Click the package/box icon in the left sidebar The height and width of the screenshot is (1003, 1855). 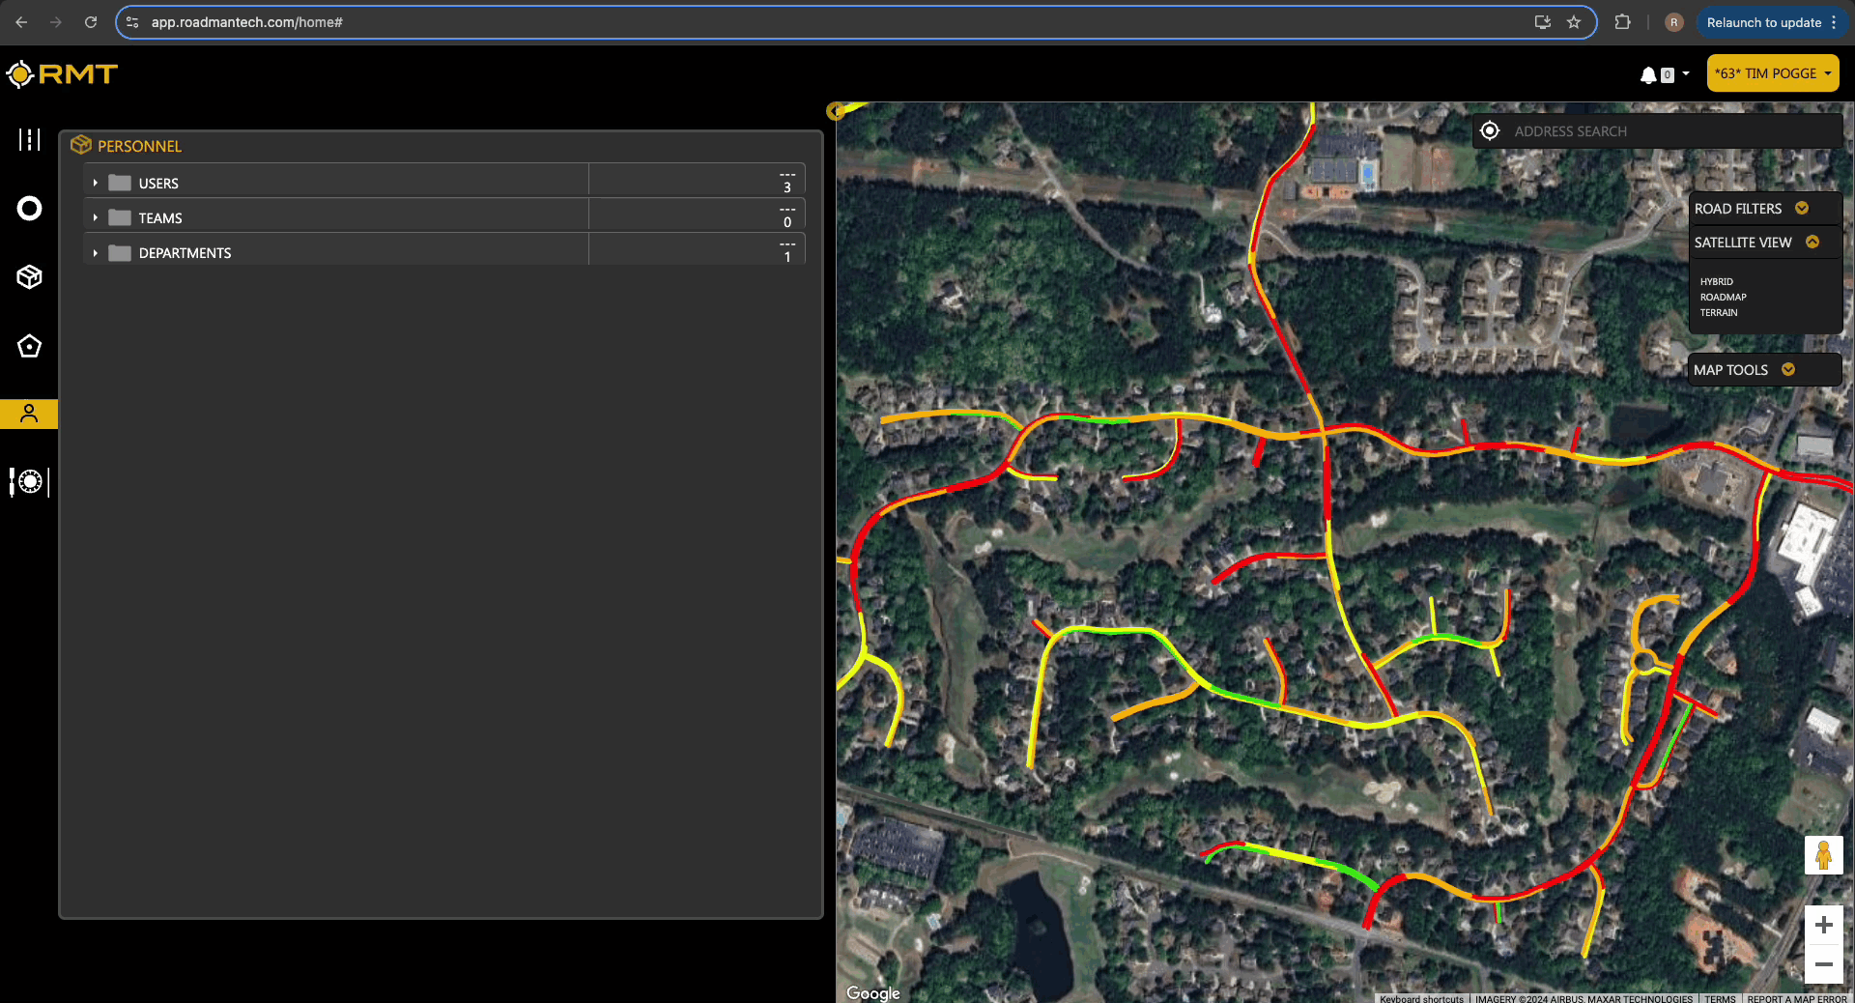pos(29,277)
